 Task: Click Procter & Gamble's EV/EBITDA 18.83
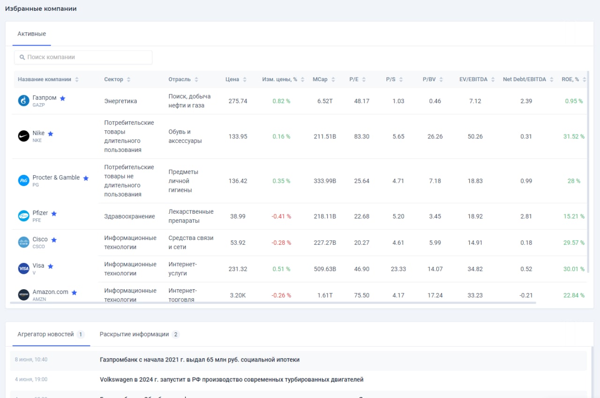(475, 181)
